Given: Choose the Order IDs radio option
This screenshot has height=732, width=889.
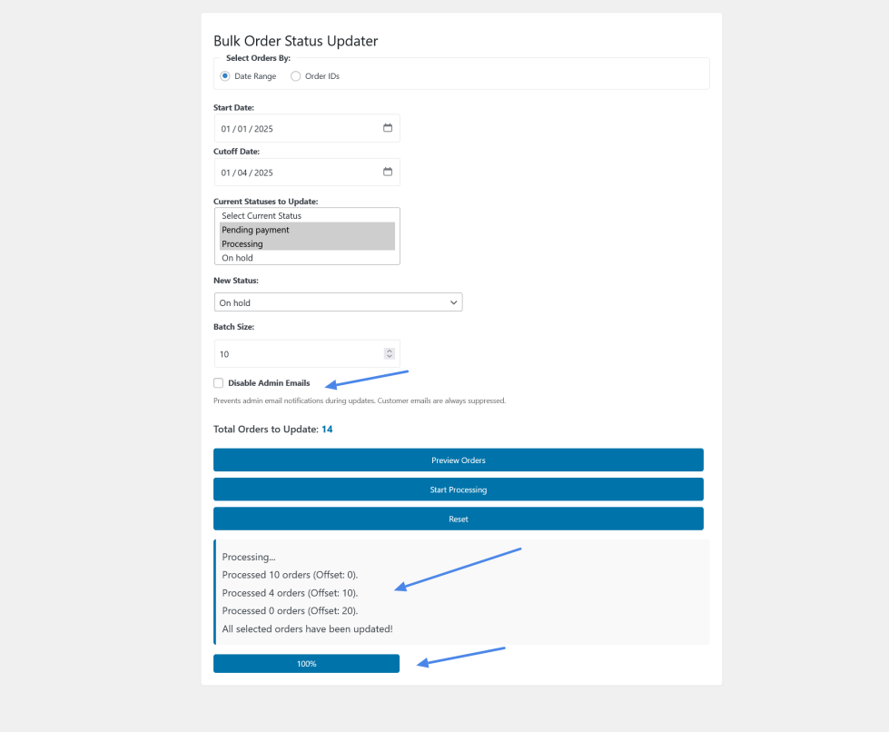Looking at the screenshot, I should 296,76.
